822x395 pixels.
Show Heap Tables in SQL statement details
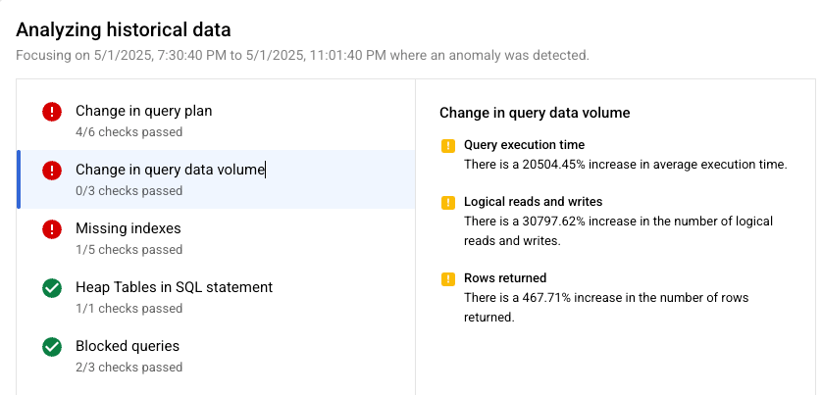tap(174, 287)
